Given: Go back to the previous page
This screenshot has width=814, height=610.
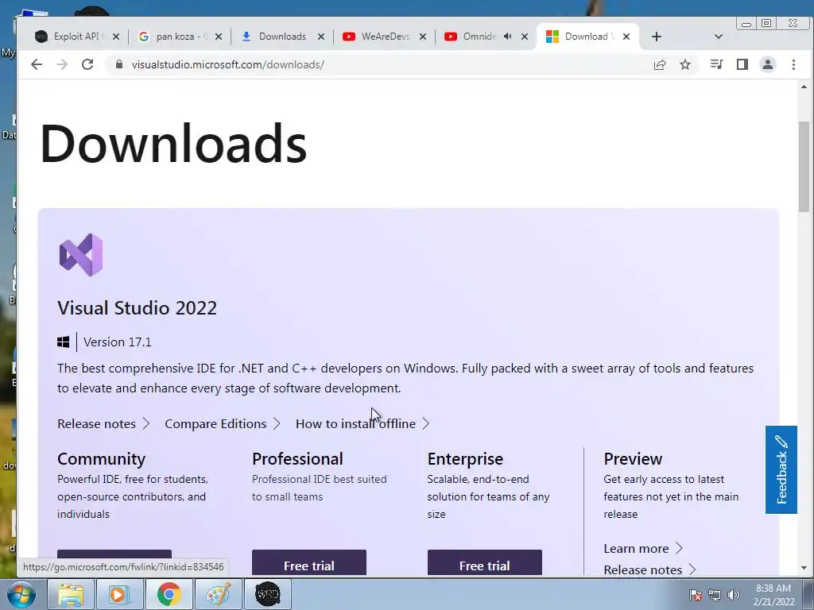Looking at the screenshot, I should tap(37, 64).
